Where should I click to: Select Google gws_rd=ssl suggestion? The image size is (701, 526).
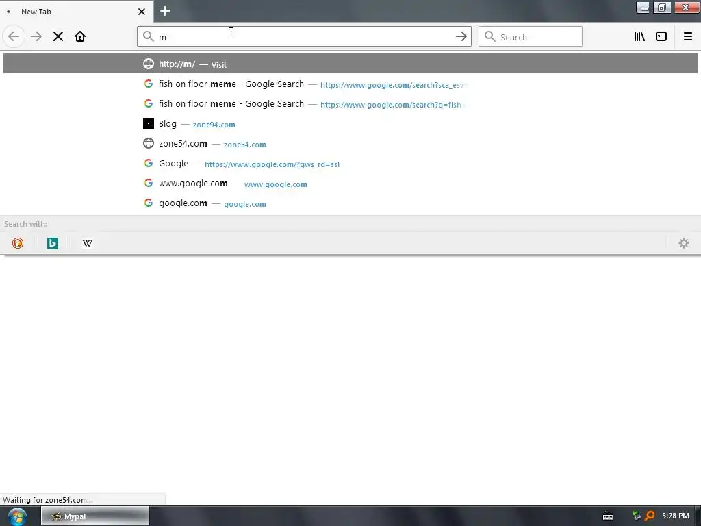tap(350, 164)
